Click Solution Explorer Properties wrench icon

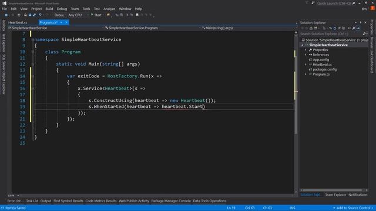354,28
